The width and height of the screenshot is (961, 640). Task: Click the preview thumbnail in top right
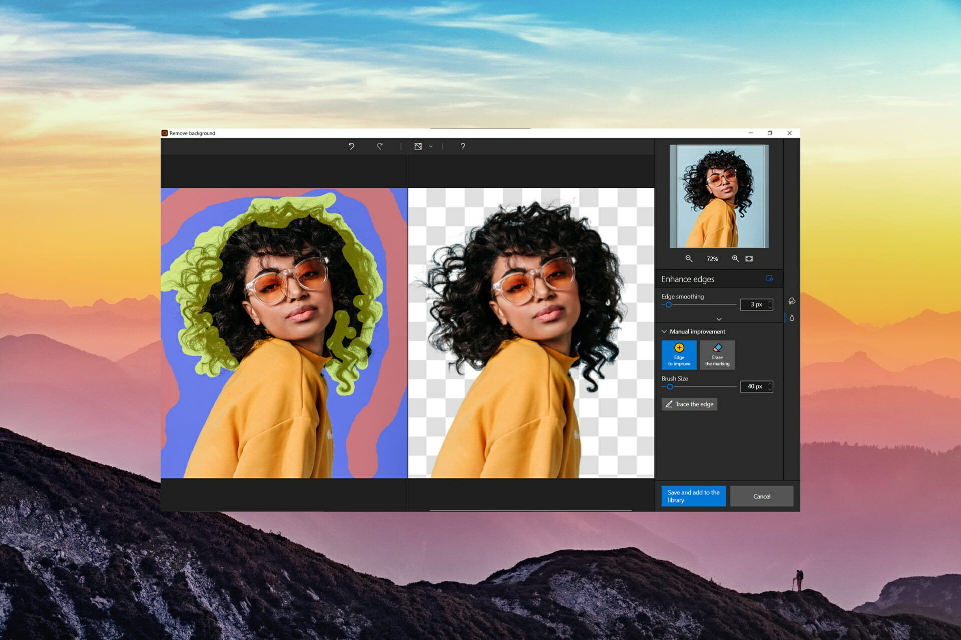coord(717,195)
